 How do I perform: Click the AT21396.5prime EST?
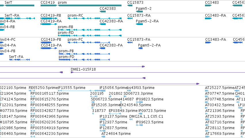(x=207, y=114)
